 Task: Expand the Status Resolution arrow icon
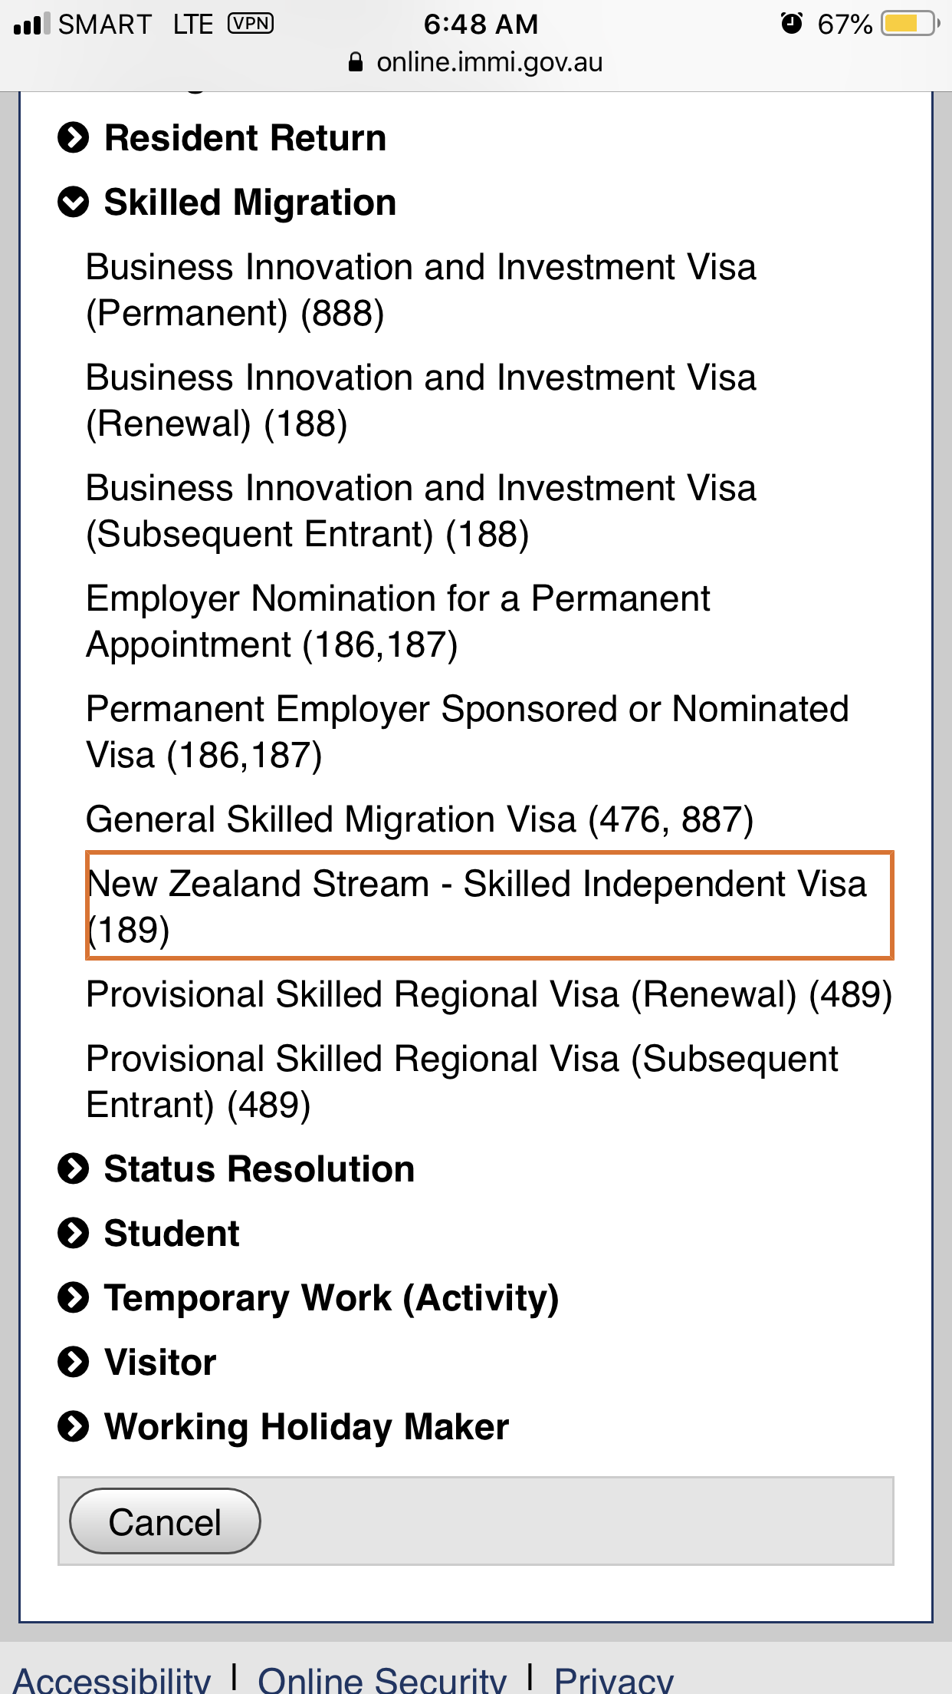tap(74, 1169)
